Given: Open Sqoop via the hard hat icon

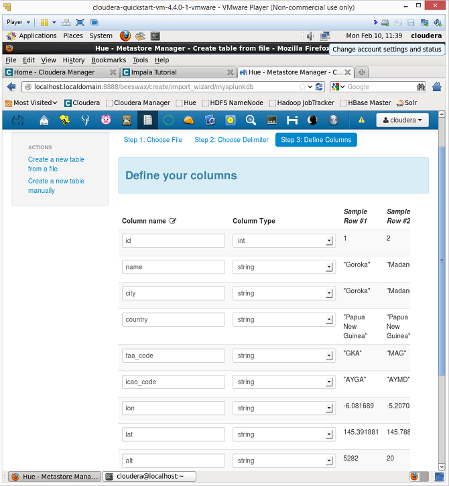Looking at the screenshot, I should 189,120.
